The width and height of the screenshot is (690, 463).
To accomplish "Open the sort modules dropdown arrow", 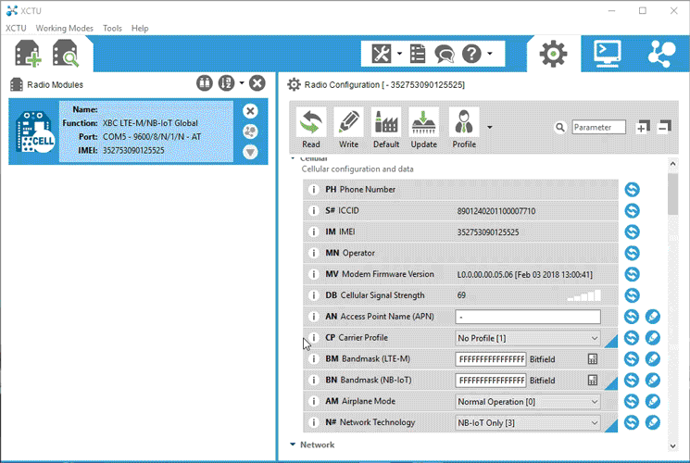I will coord(242,82).
